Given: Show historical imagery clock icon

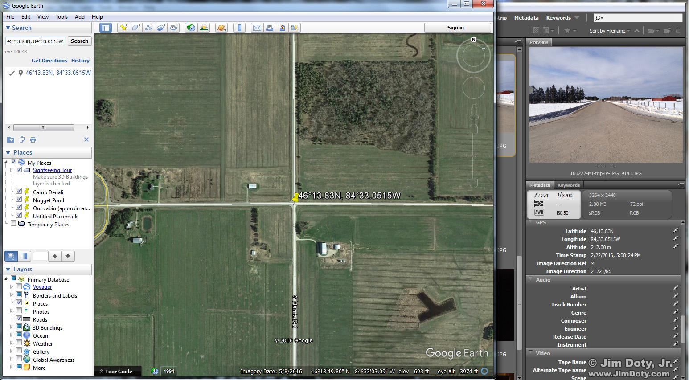Looking at the screenshot, I should click(x=191, y=28).
